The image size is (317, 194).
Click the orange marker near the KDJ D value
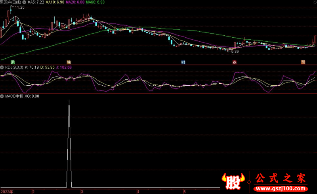[x=69, y=62]
